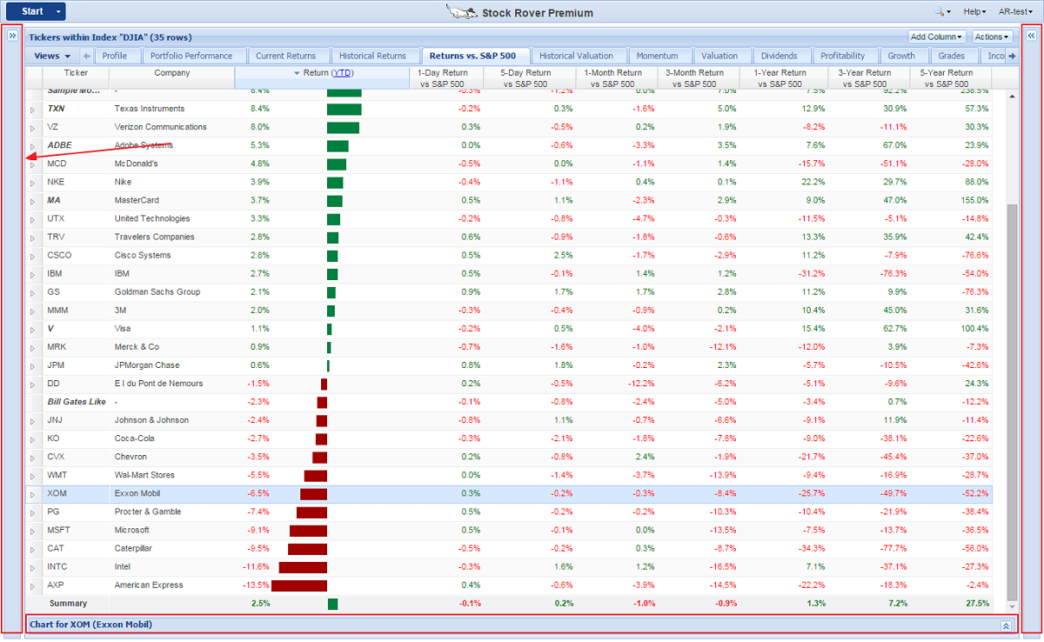Click the scrollbar's up arrow
Image resolution: width=1044 pixels, height=642 pixels.
[1011, 95]
